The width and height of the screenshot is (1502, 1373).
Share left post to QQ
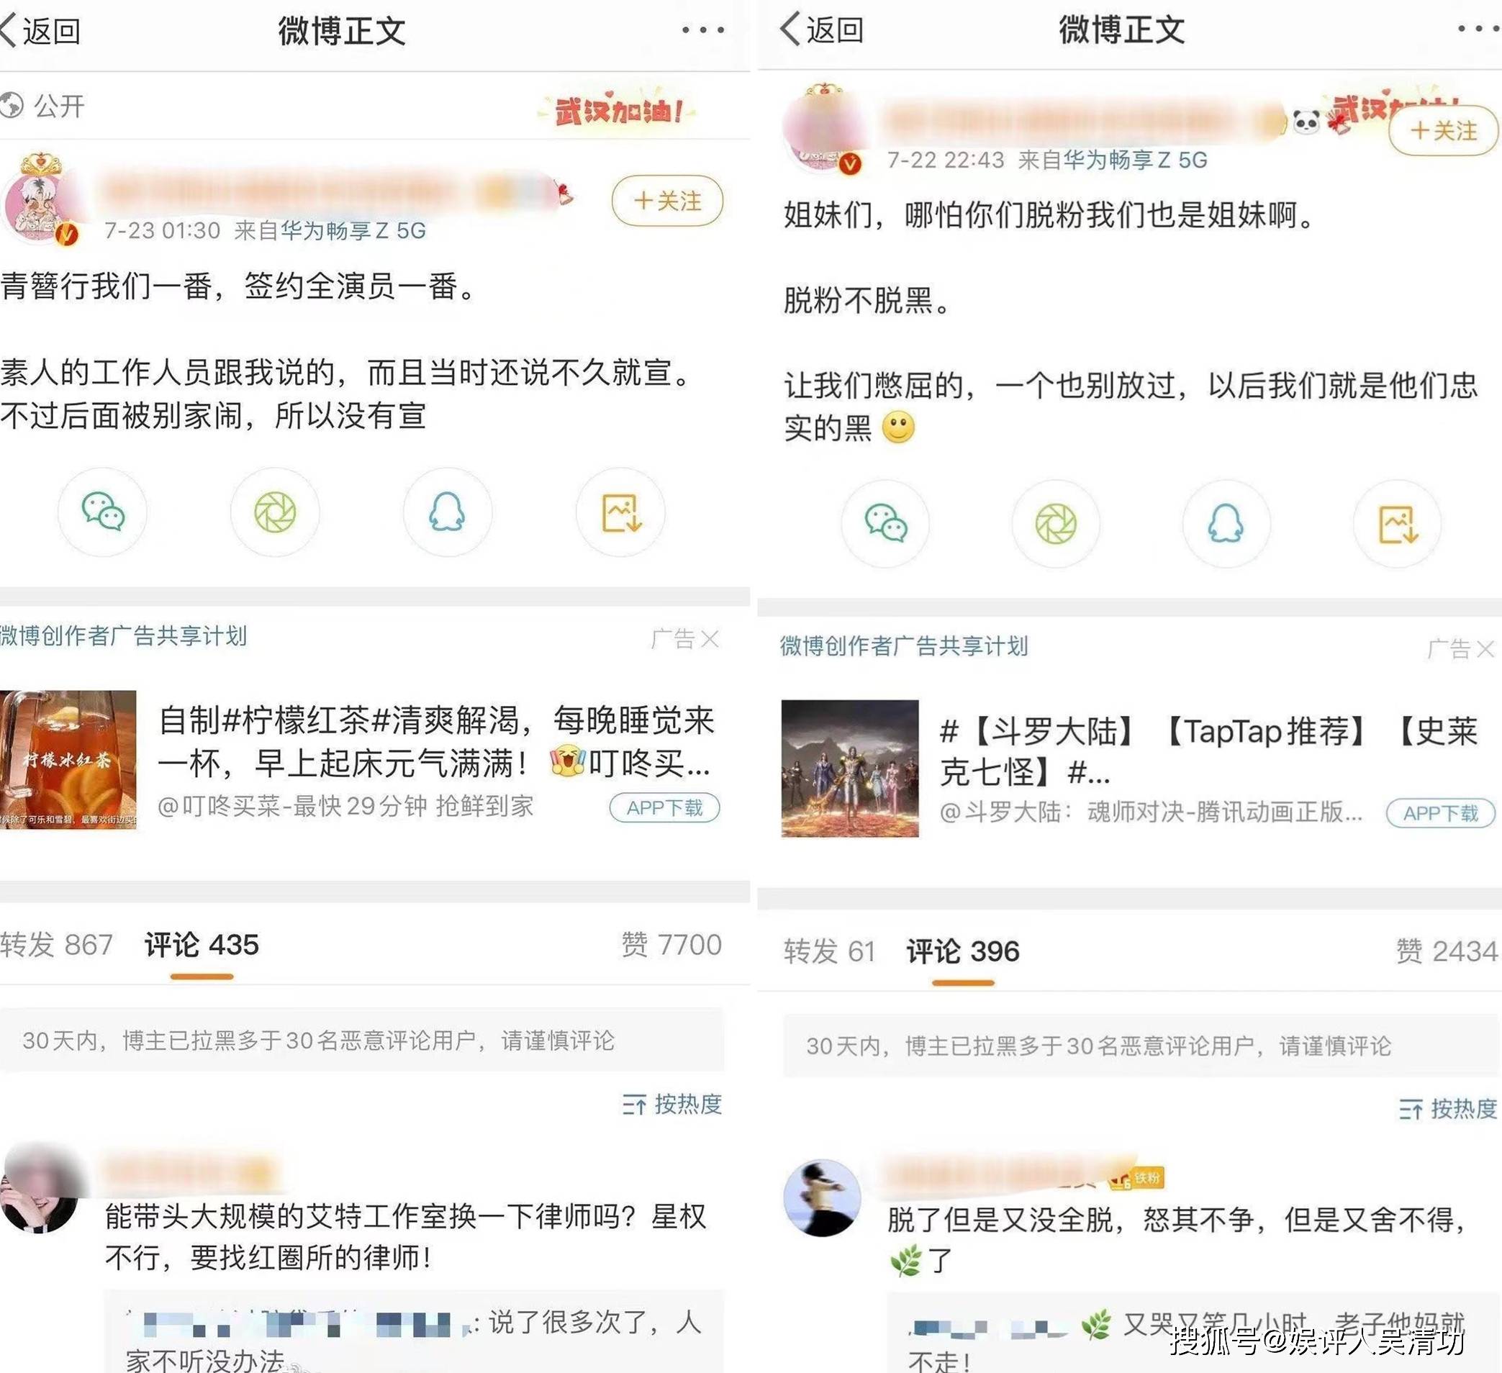tap(447, 512)
